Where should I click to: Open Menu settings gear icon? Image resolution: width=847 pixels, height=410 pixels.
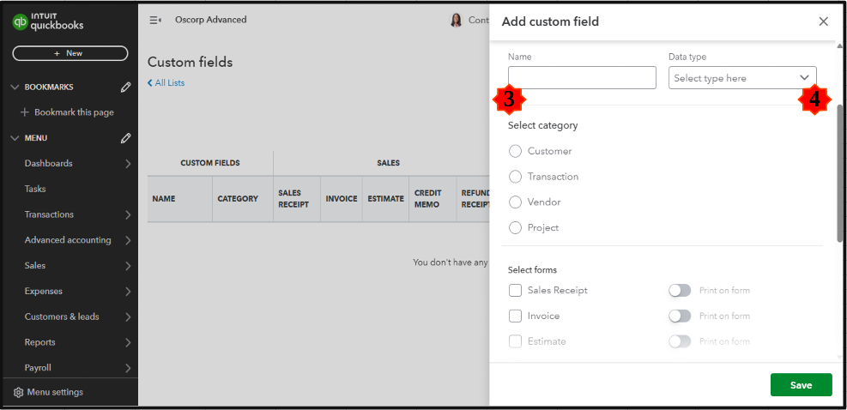click(x=19, y=392)
